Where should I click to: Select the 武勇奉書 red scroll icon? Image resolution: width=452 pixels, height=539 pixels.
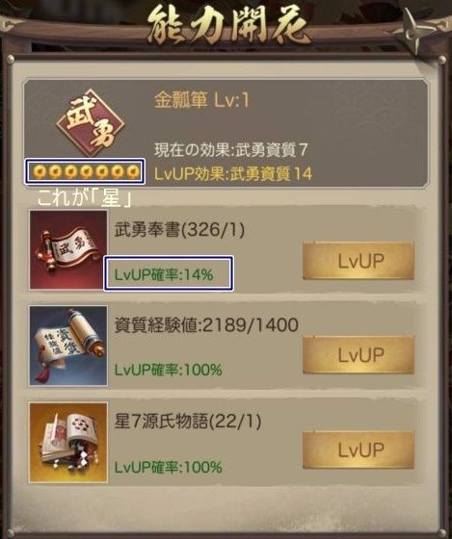(x=68, y=250)
